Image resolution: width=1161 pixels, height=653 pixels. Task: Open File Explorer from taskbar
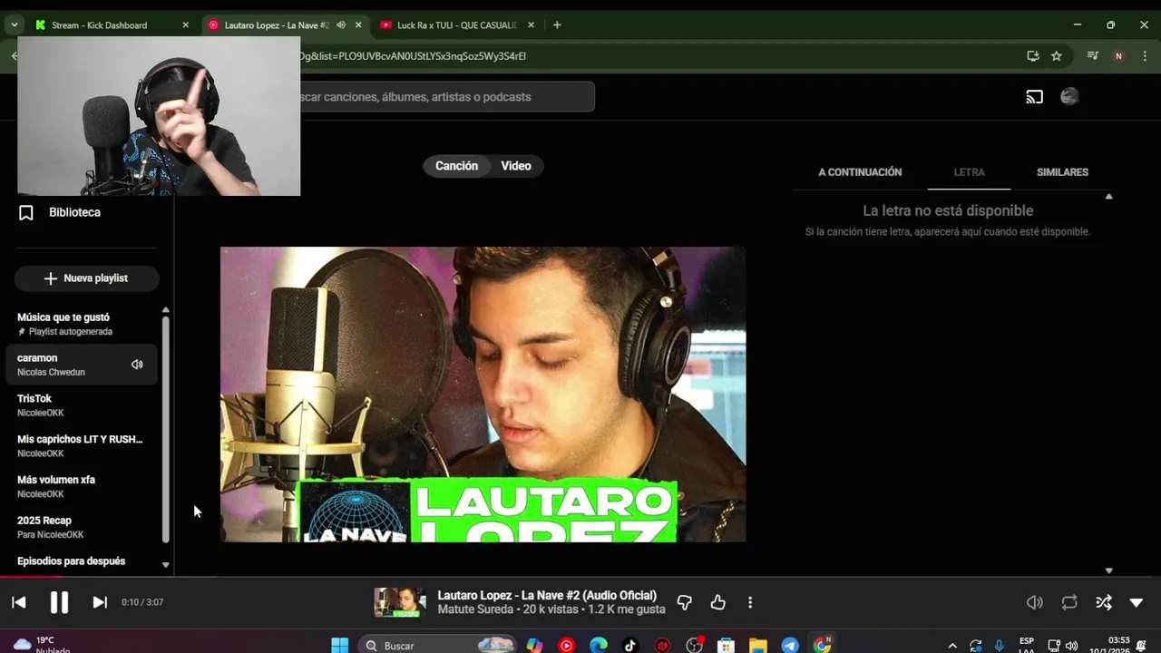[x=758, y=646]
